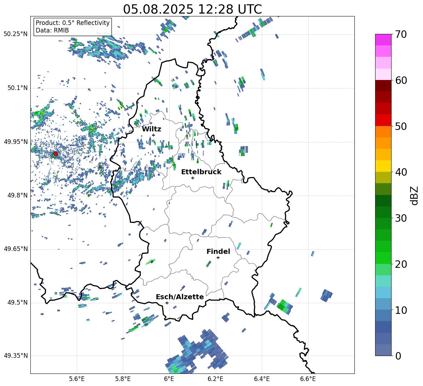This screenshot has height=386, width=423.
Task: Click the 5.8°E longitude label
Action: click(x=123, y=379)
